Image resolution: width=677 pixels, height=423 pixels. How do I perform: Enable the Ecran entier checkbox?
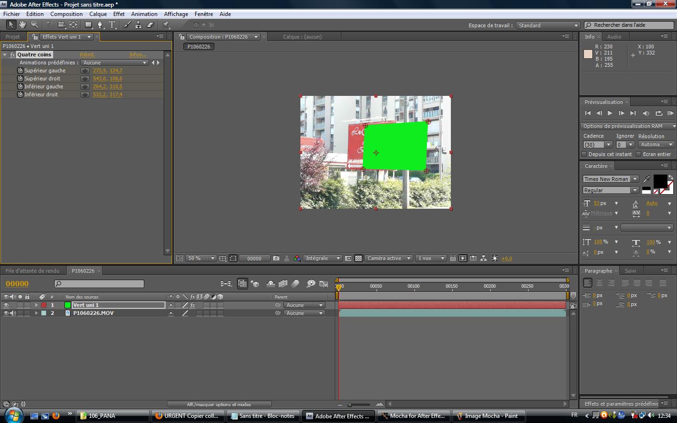[x=638, y=154]
